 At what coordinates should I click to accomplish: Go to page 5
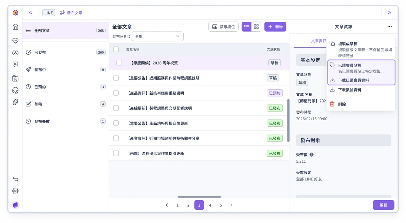pyautogui.click(x=221, y=205)
